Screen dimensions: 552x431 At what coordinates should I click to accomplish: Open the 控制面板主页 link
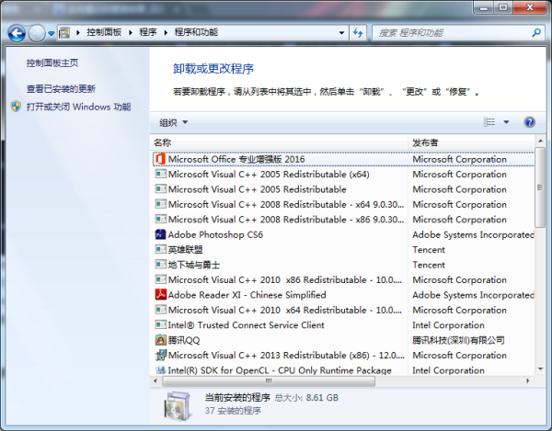pyautogui.click(x=52, y=62)
